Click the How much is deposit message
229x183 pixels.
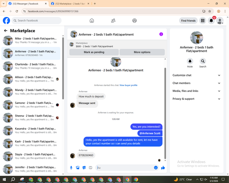click(91, 97)
